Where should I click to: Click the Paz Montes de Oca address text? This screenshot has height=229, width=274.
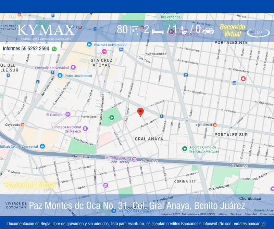click(x=137, y=205)
